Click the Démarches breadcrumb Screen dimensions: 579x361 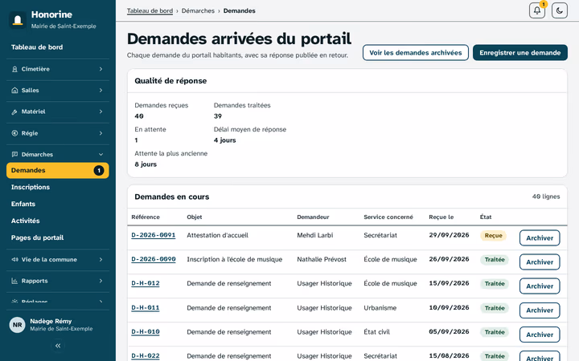click(x=198, y=10)
